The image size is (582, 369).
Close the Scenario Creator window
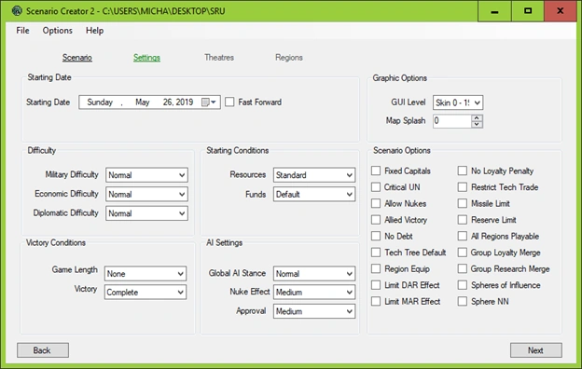561,11
